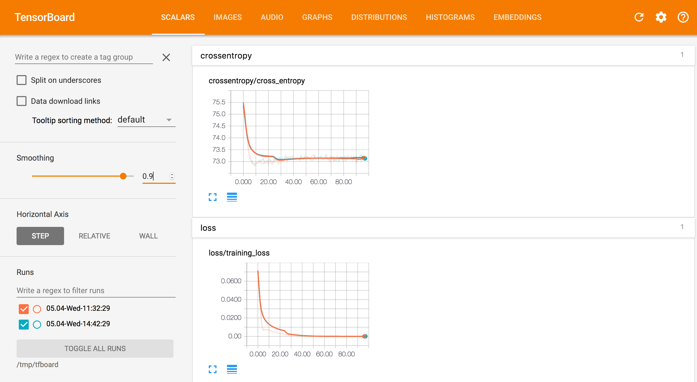Collapse the crossentropy section header
Image resolution: width=697 pixels, height=382 pixels.
(443, 56)
